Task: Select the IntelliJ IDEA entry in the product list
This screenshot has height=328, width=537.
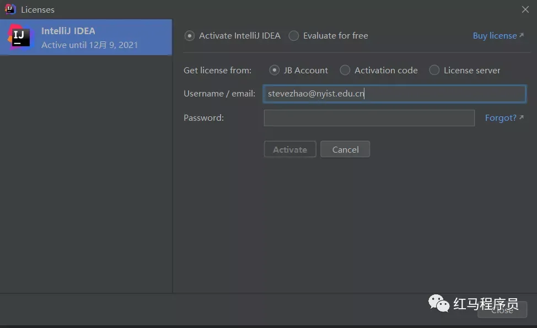Action: pos(89,37)
